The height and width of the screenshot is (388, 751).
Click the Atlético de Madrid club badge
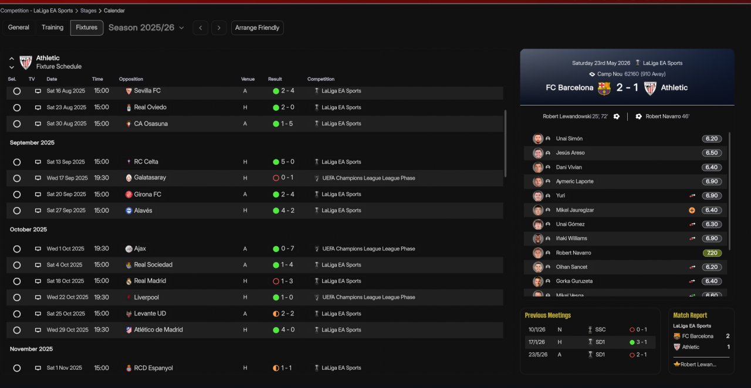128,330
